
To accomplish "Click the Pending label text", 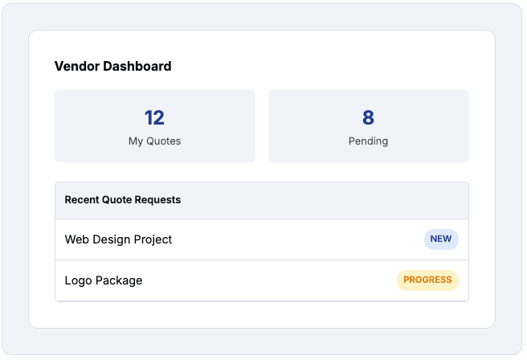I will pyautogui.click(x=369, y=141).
